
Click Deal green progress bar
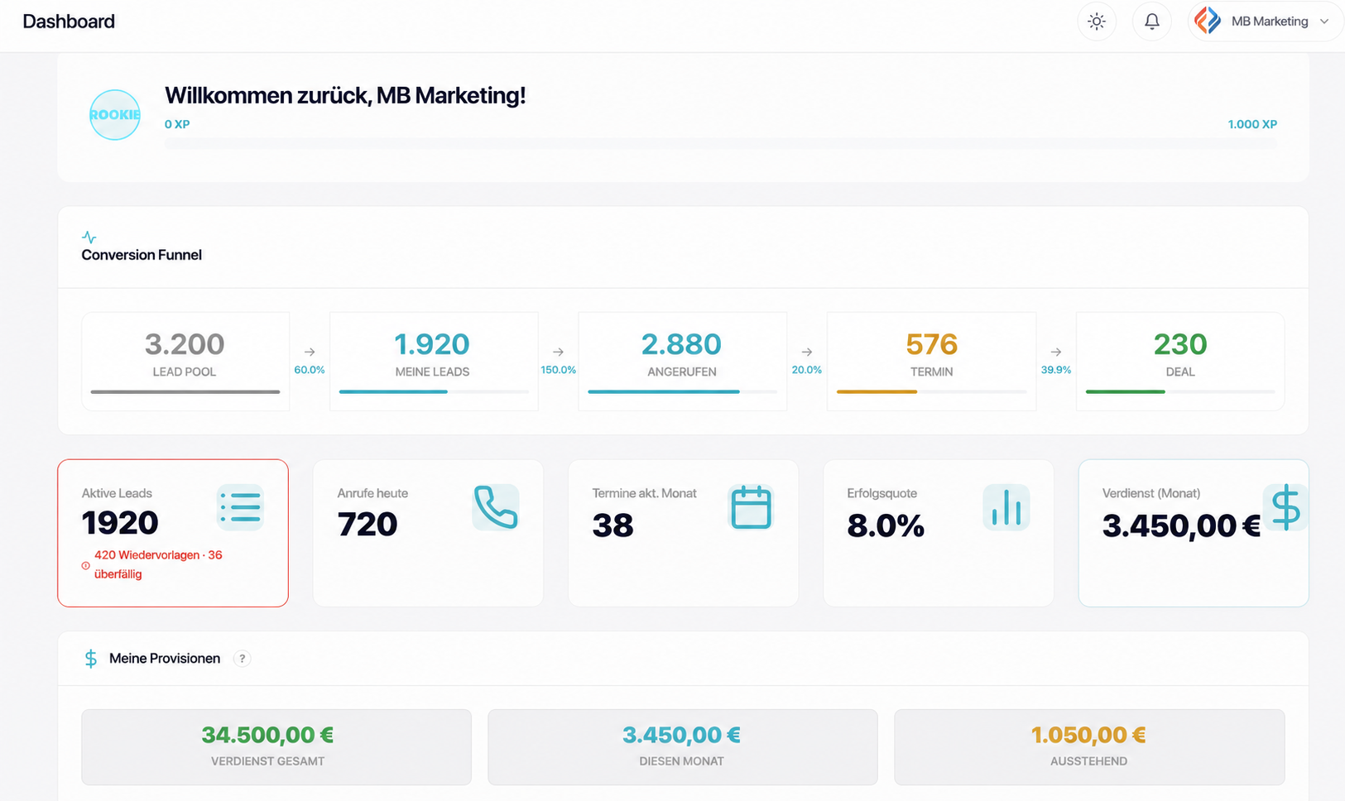tap(1180, 391)
